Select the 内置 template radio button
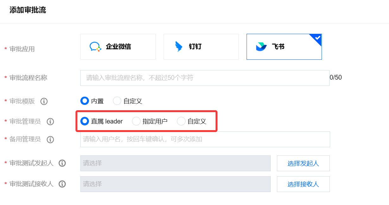 (x=85, y=101)
